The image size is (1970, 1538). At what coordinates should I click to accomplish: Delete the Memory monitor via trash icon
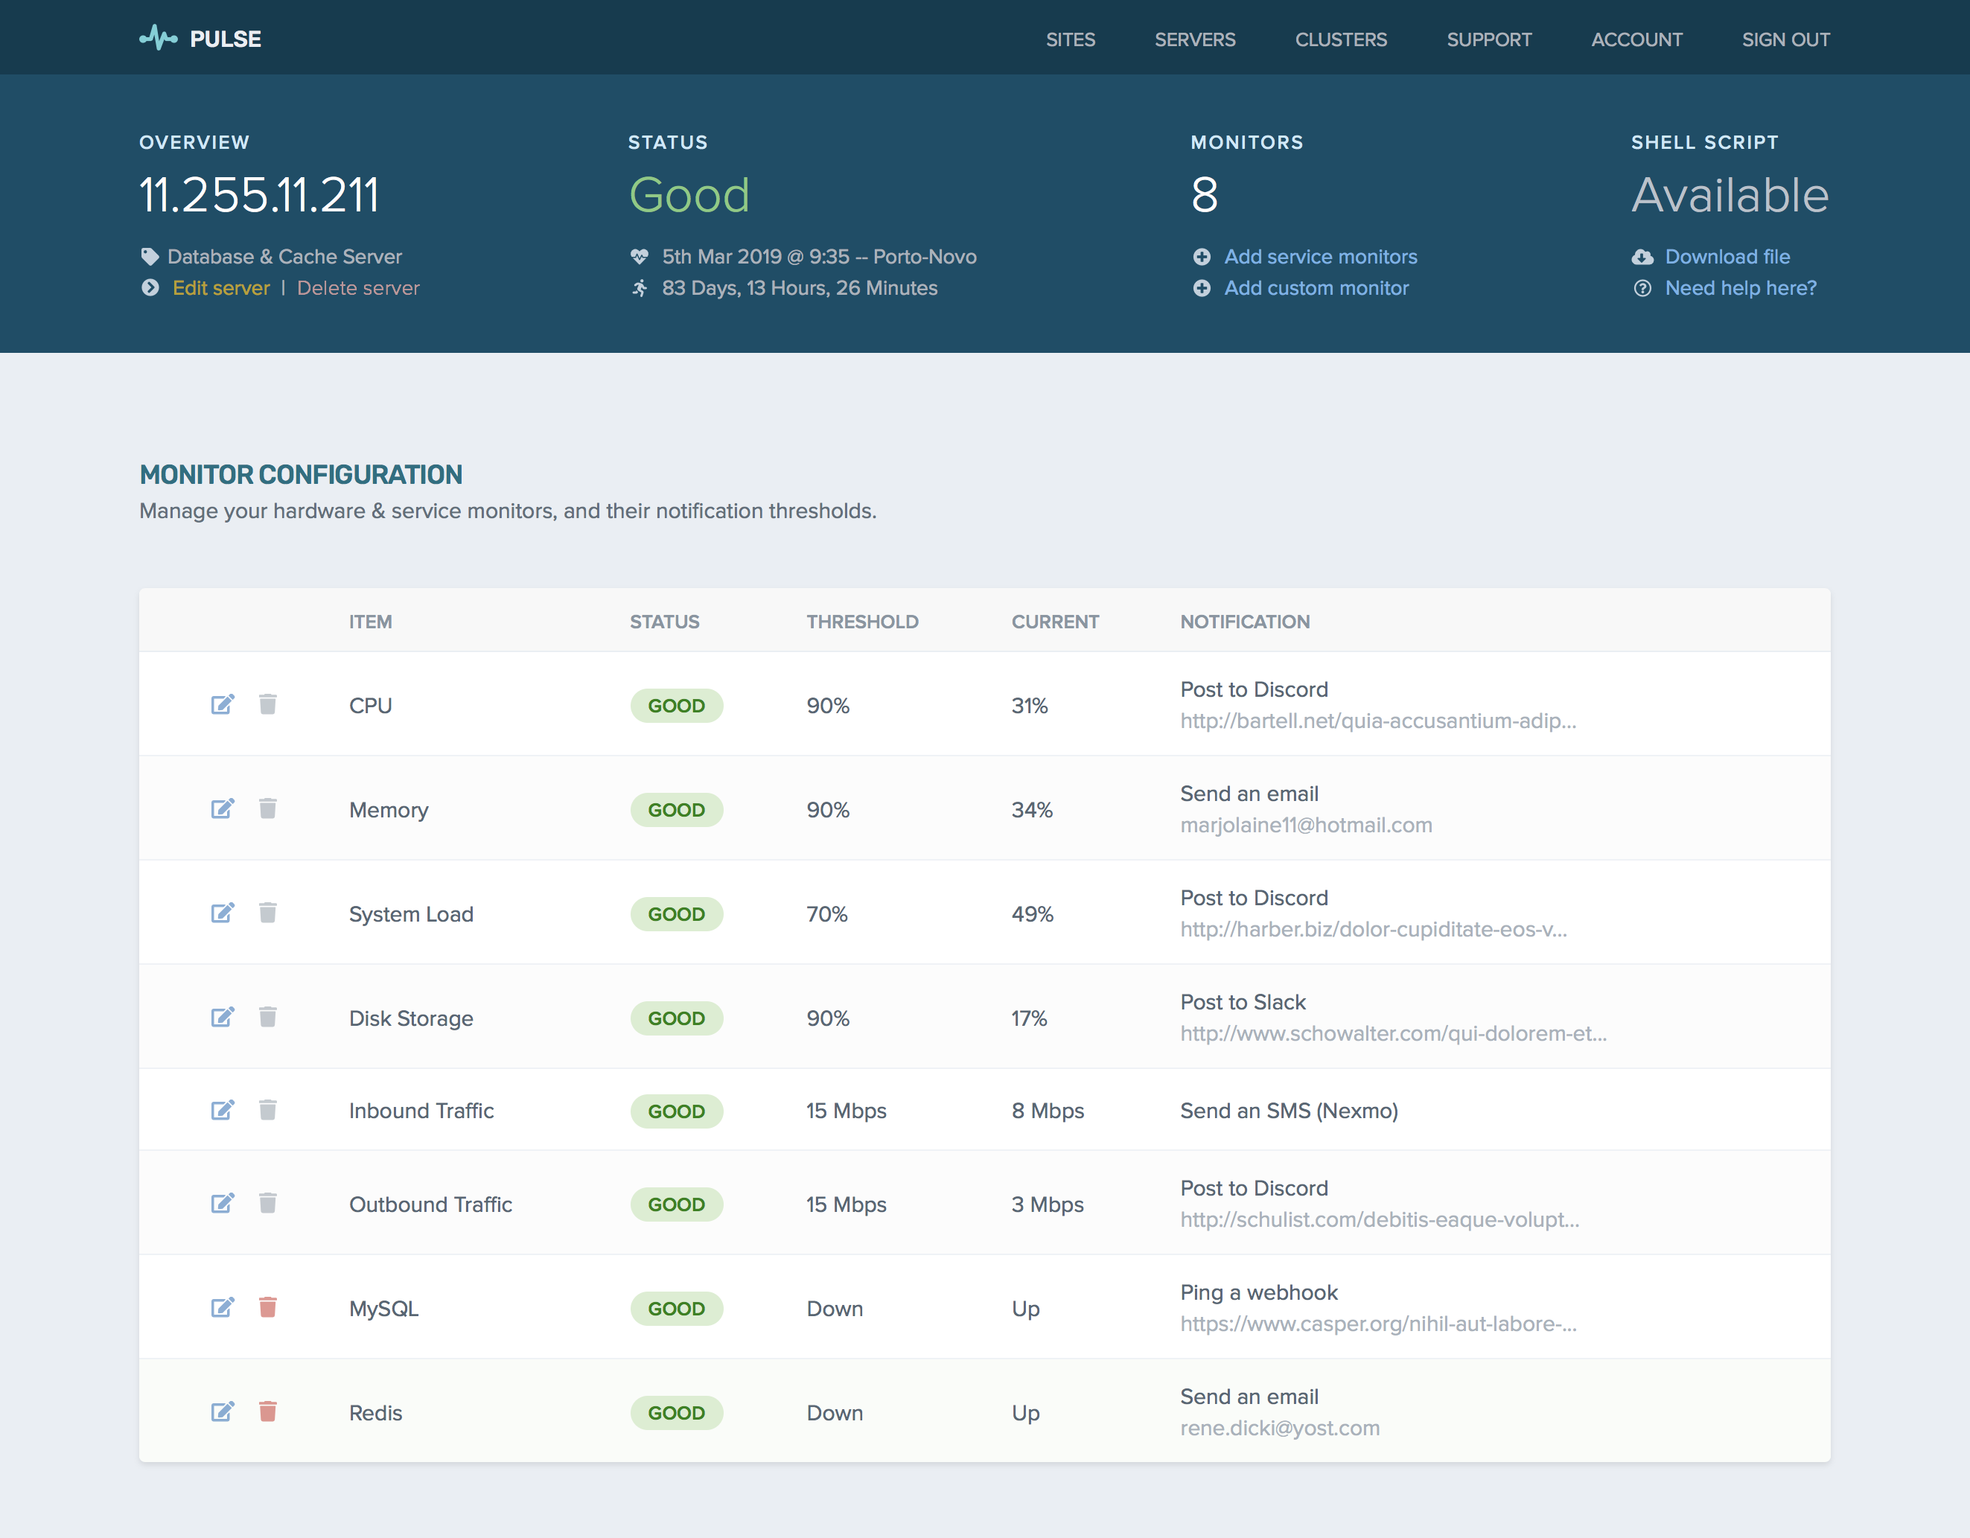[x=268, y=808]
